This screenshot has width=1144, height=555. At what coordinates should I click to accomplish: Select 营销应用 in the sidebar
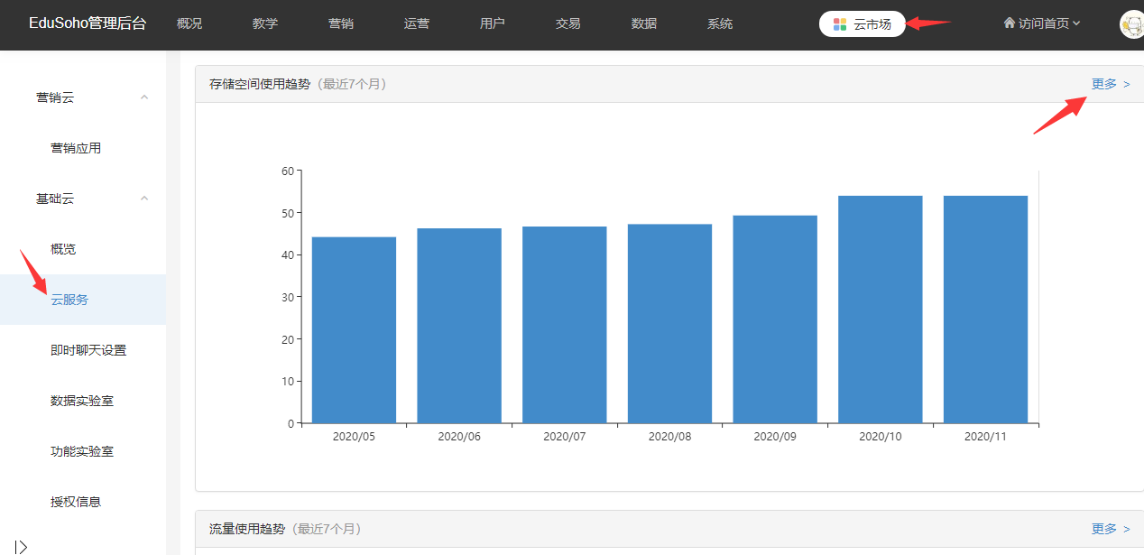pyautogui.click(x=76, y=148)
